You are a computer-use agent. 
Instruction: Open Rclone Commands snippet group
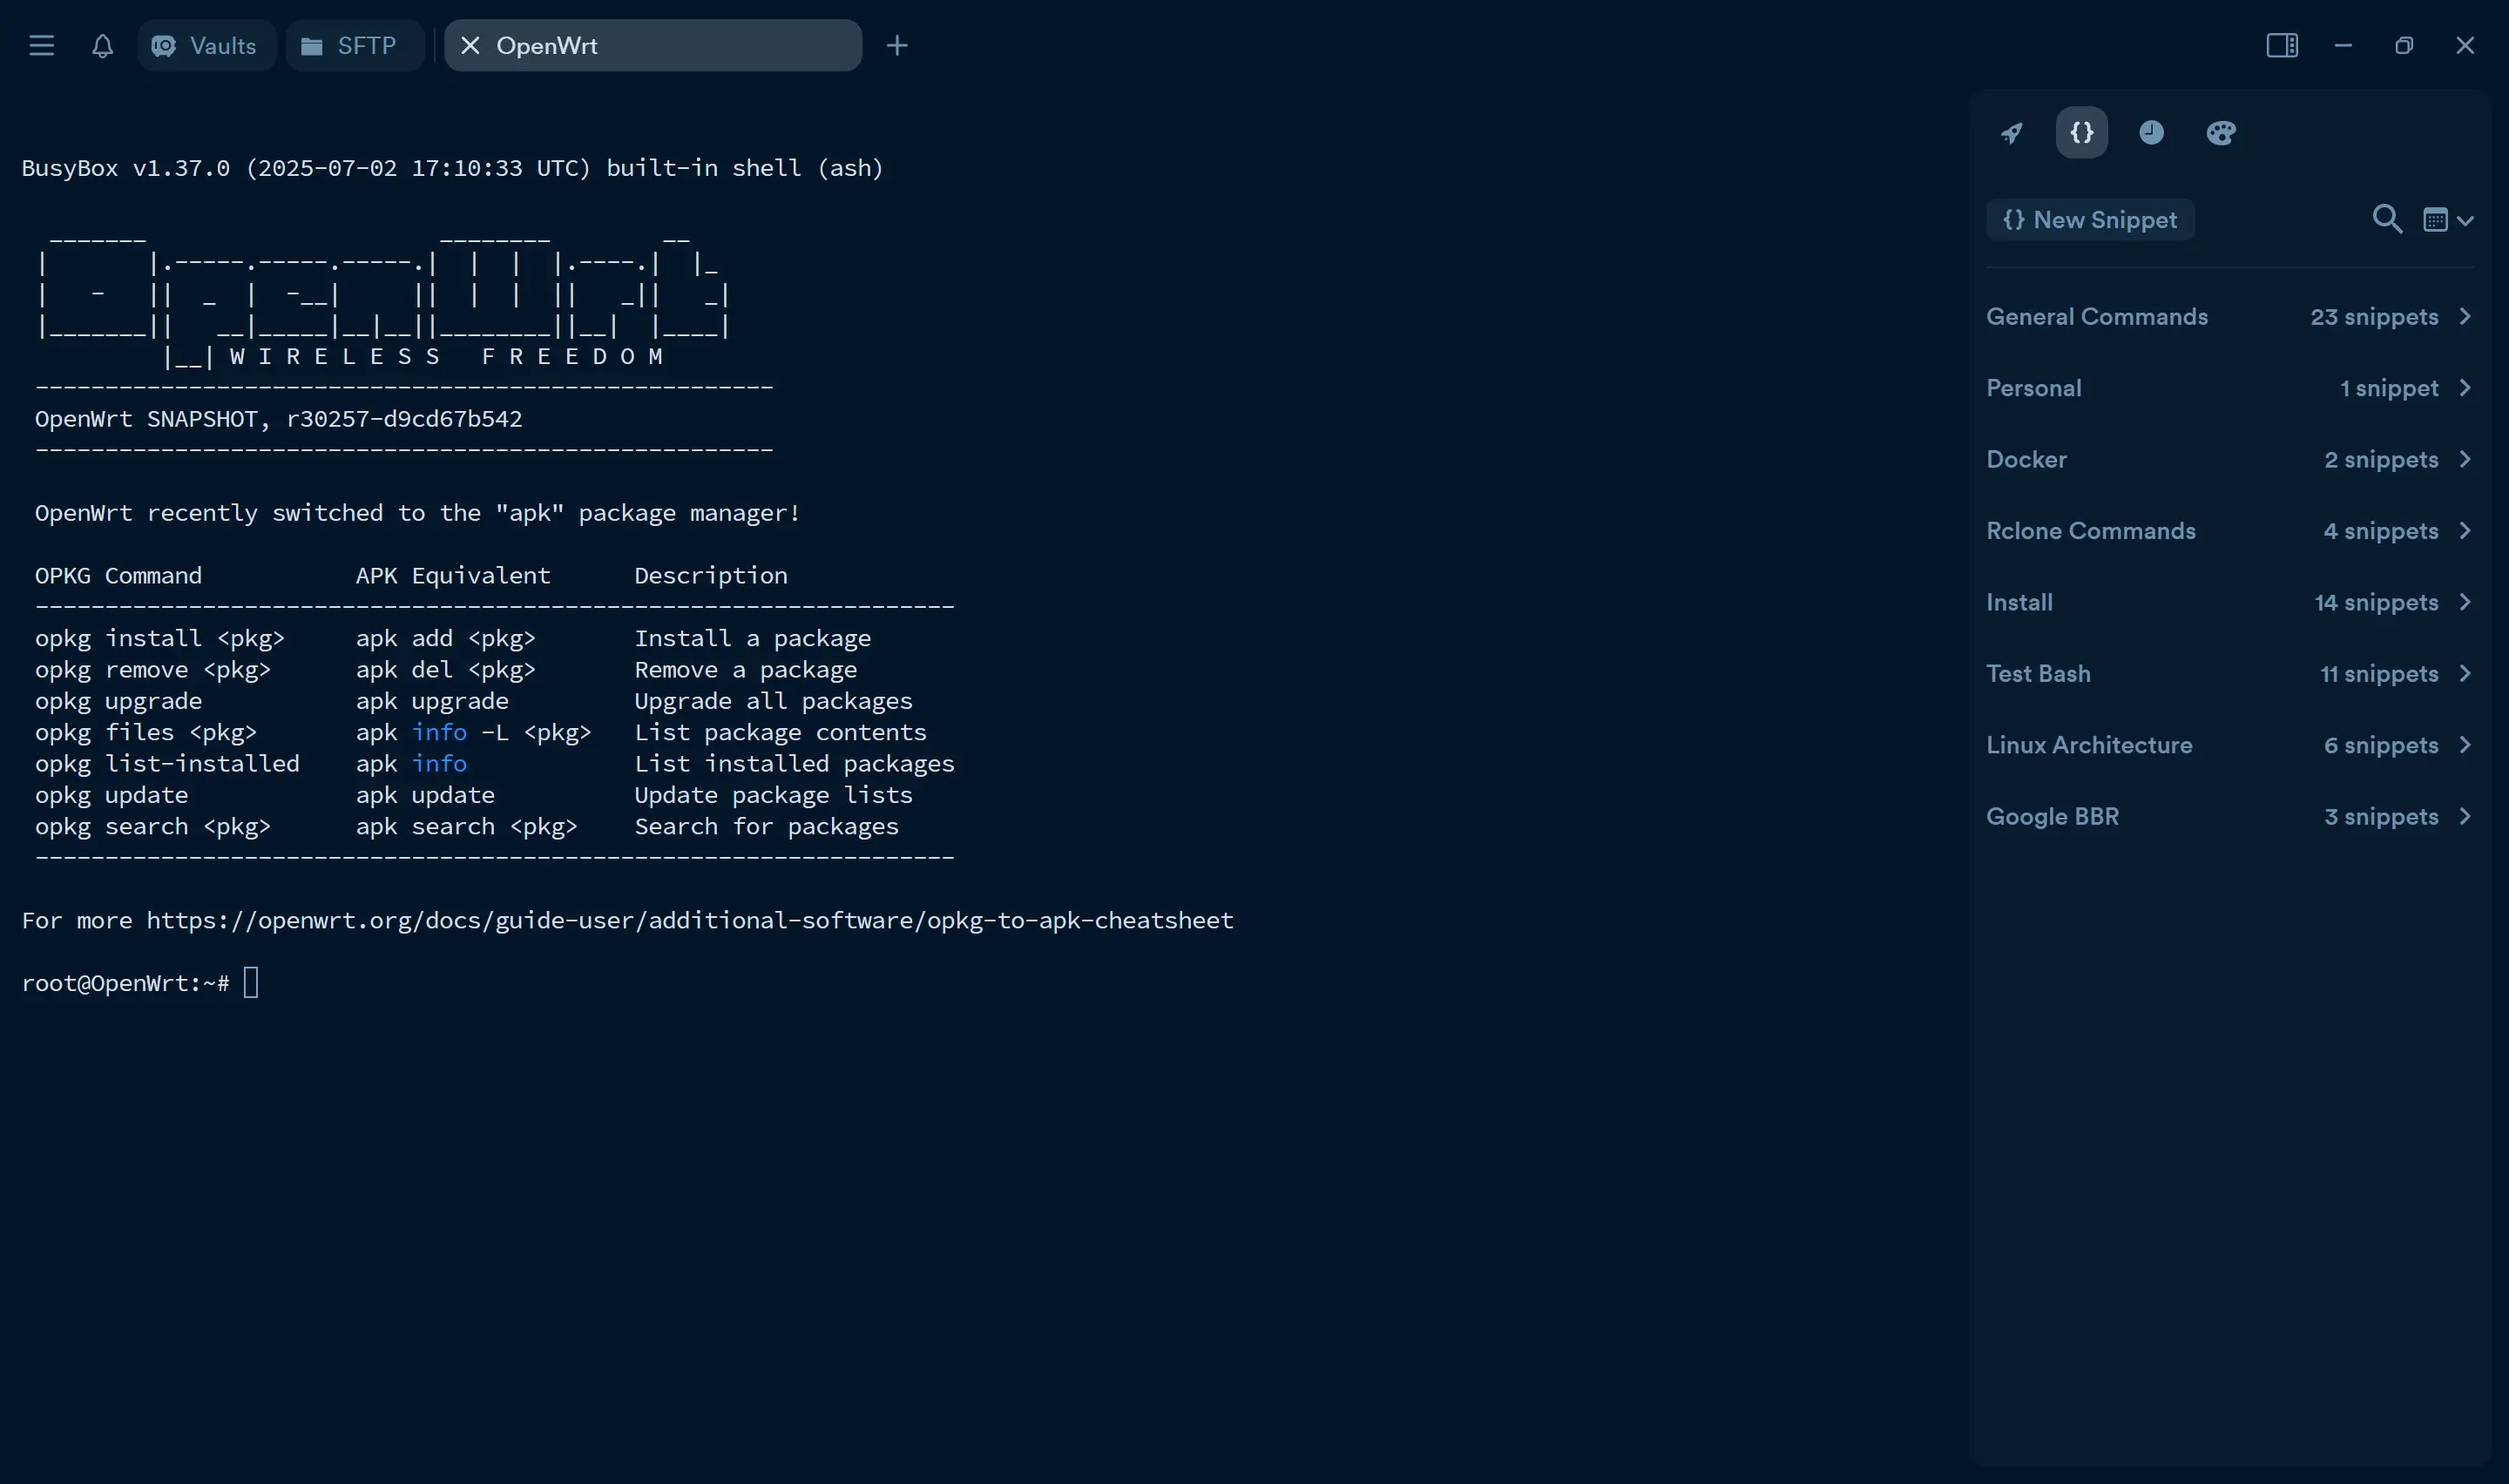[2230, 531]
